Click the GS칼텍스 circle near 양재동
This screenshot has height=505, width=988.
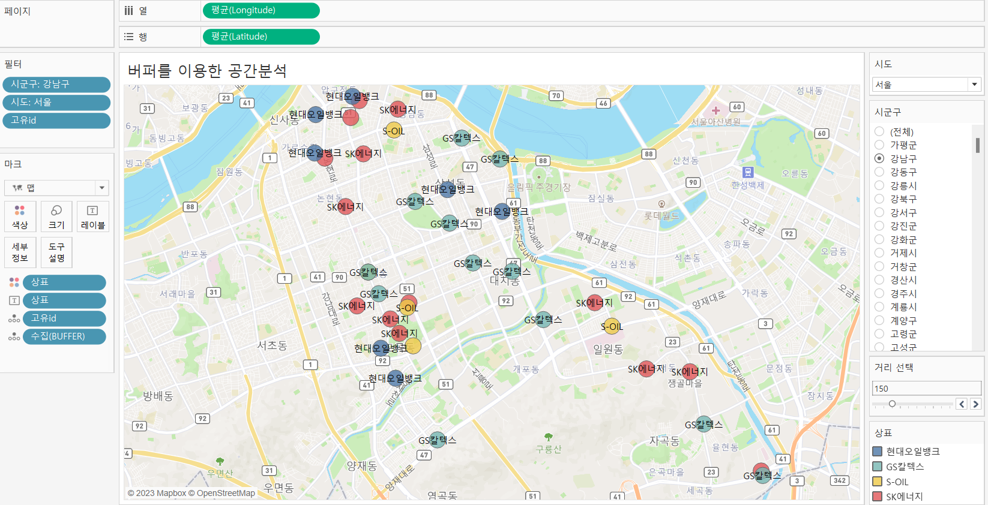pyautogui.click(x=438, y=440)
